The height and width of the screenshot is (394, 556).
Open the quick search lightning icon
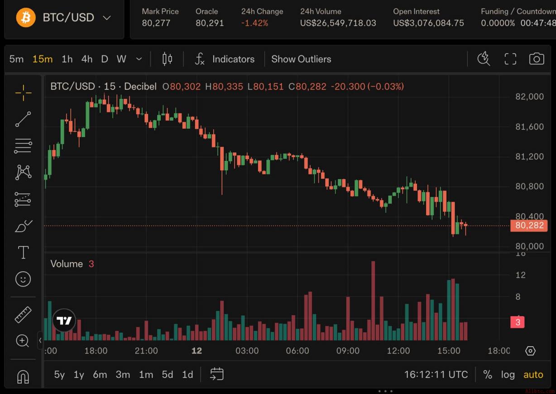pyautogui.click(x=484, y=59)
